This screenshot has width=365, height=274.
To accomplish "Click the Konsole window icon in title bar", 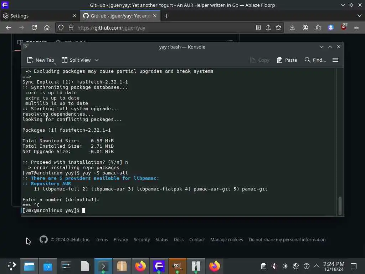I will click(x=26, y=47).
